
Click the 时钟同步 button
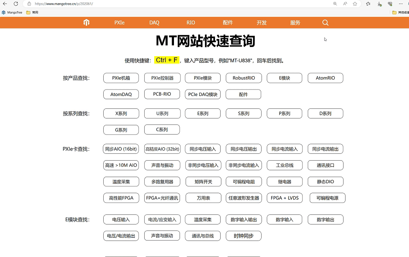243,236
